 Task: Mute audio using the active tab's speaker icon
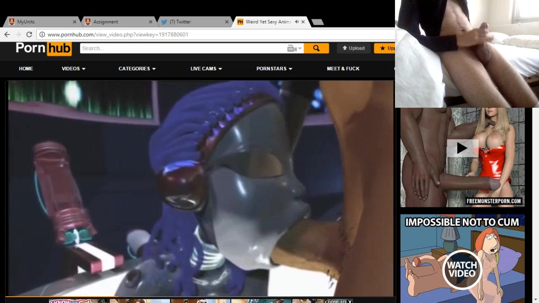point(297,22)
